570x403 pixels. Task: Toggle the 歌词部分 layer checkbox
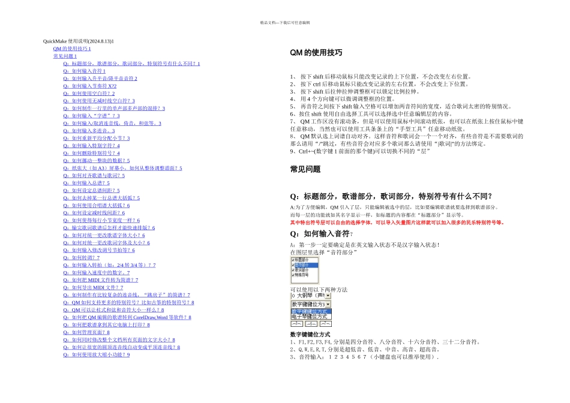point(293,270)
